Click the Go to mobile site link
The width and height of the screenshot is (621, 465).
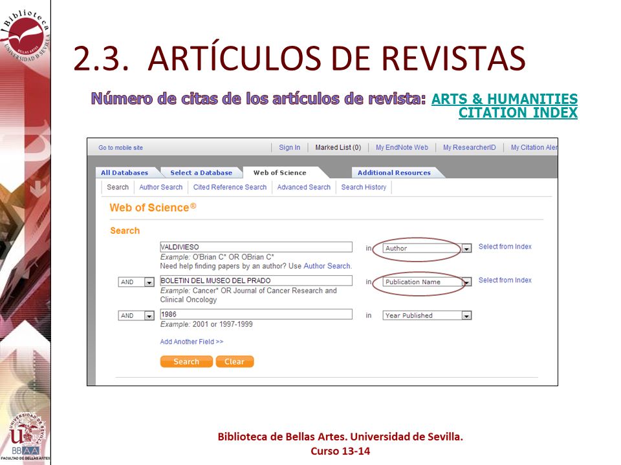120,147
